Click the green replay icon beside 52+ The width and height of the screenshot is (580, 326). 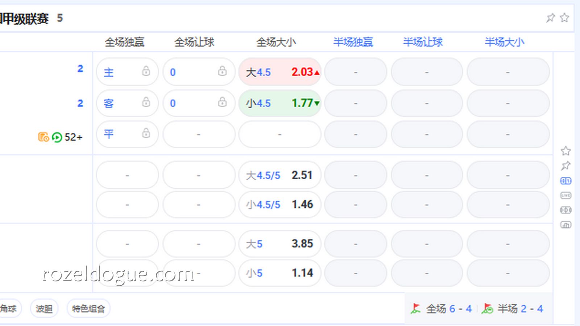57,137
